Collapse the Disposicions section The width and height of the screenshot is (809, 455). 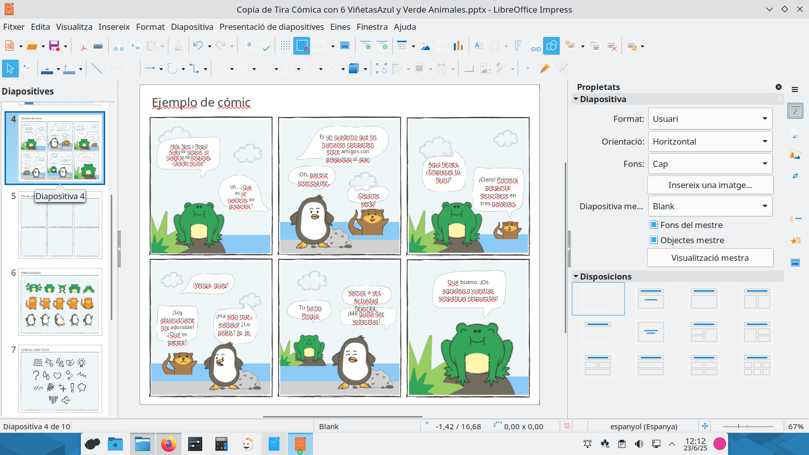576,277
